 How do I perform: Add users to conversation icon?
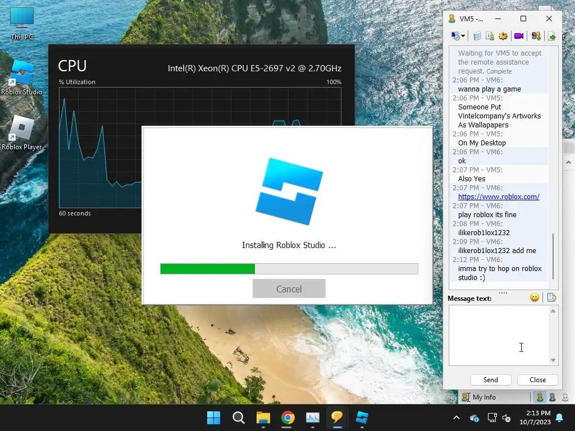536,36
